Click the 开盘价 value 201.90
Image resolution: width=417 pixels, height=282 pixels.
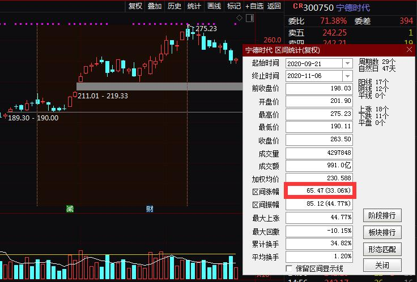tap(319, 101)
